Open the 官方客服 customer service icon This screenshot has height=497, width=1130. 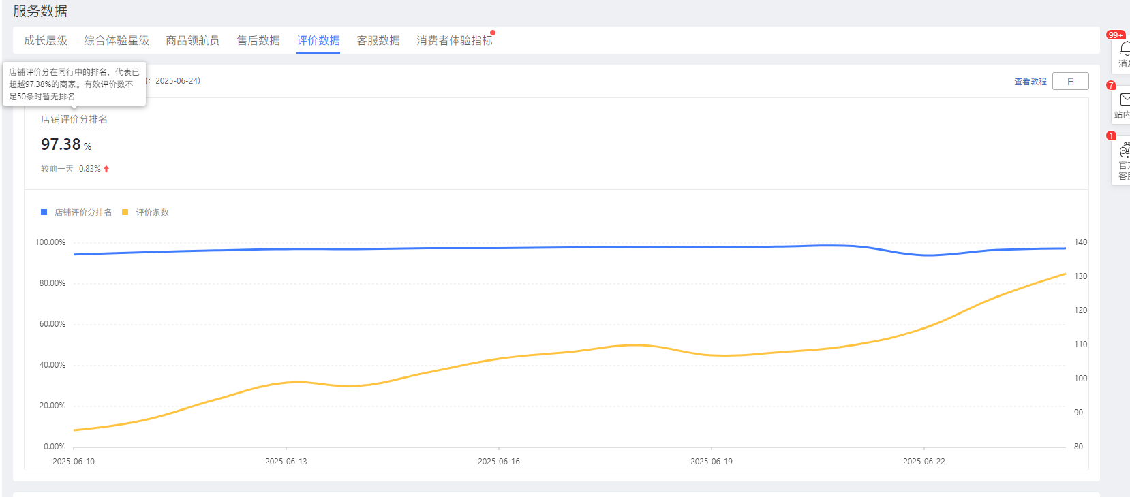(1124, 150)
